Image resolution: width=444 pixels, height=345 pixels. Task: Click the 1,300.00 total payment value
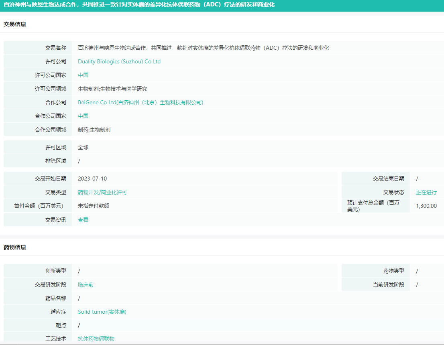[x=426, y=206]
